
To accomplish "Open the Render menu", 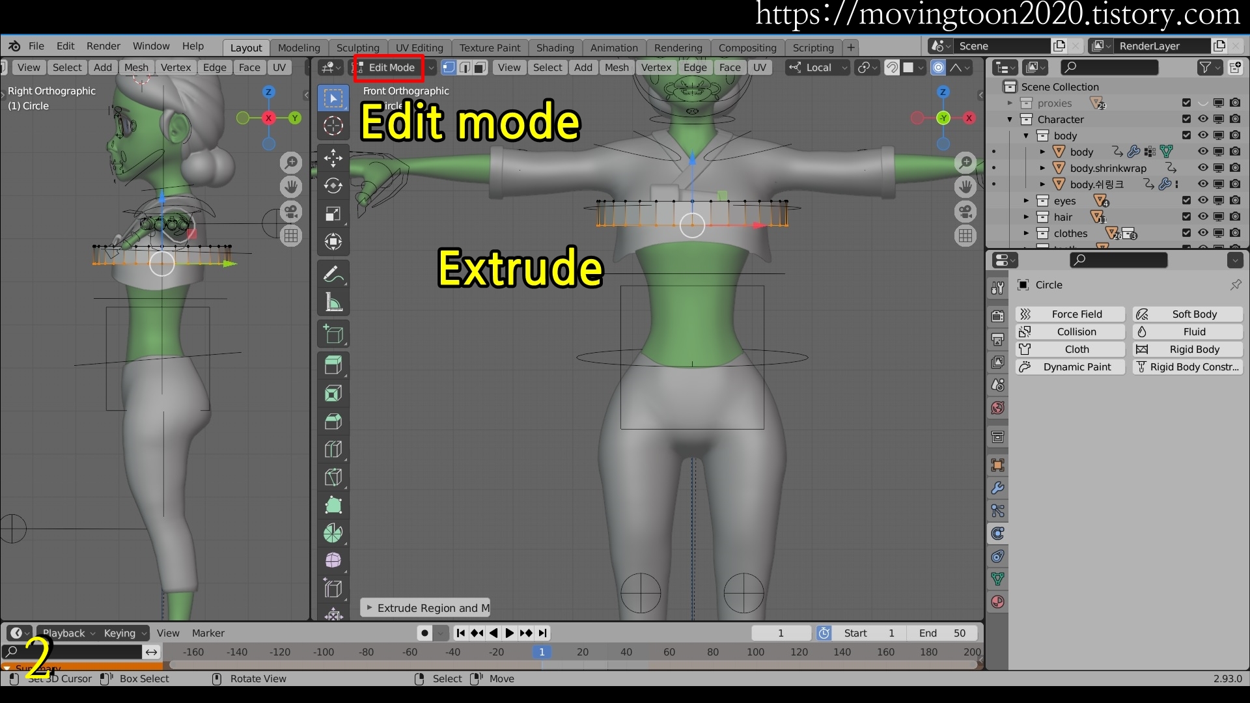I will click(x=104, y=46).
